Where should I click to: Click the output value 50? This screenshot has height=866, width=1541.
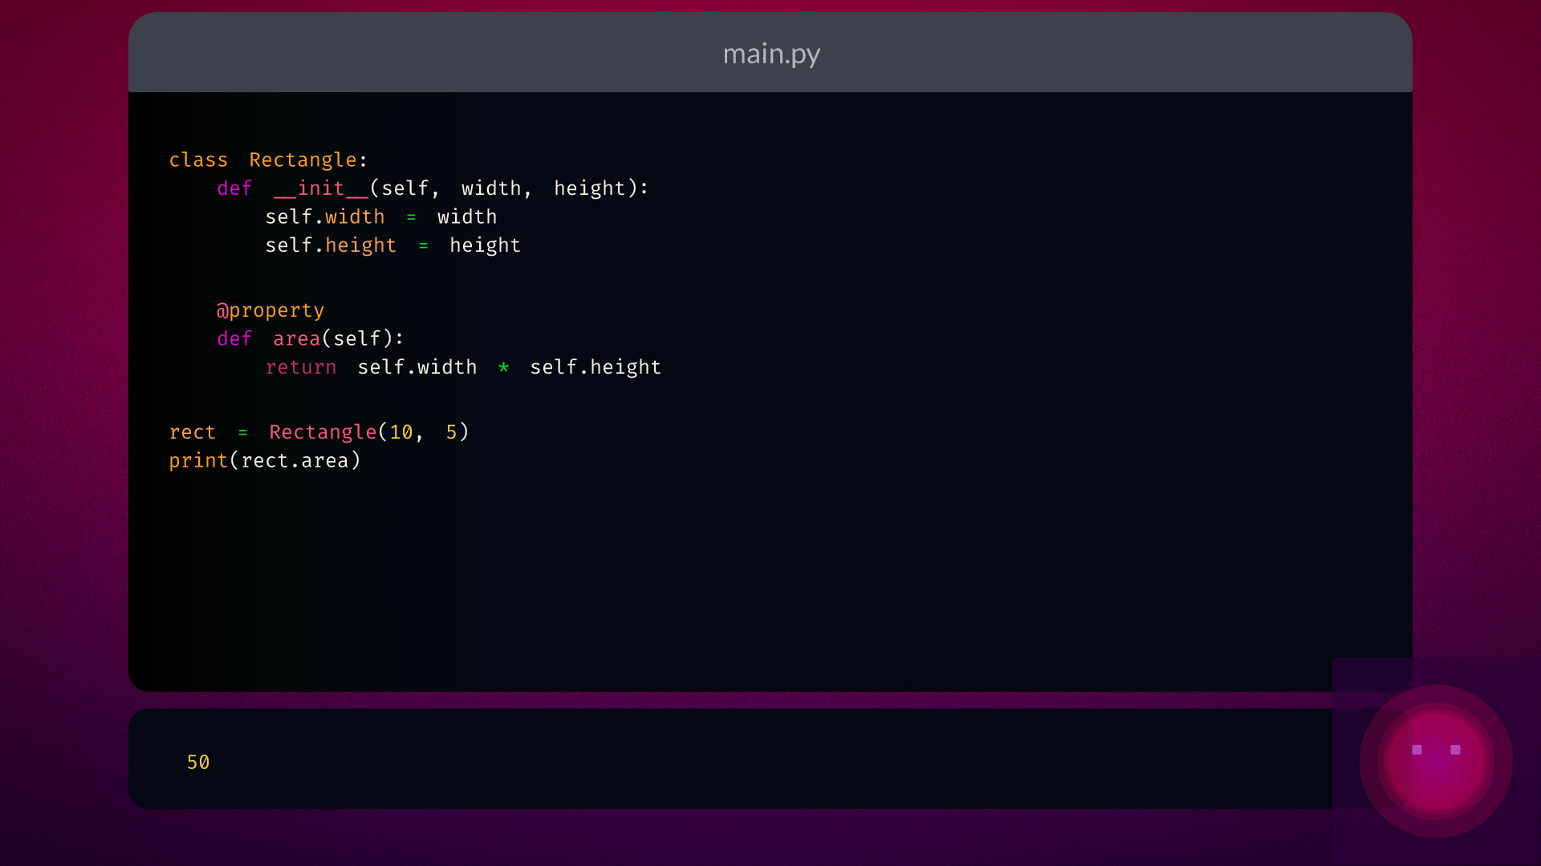click(198, 763)
